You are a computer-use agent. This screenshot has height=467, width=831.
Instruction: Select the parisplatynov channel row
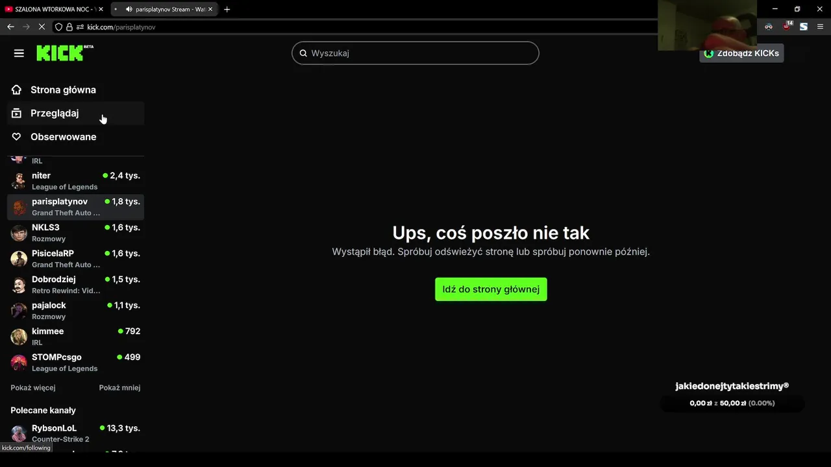pos(75,207)
